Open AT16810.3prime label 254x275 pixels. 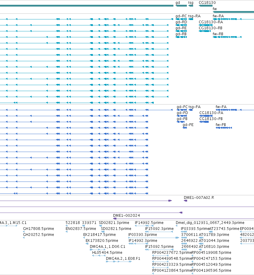point(214,247)
